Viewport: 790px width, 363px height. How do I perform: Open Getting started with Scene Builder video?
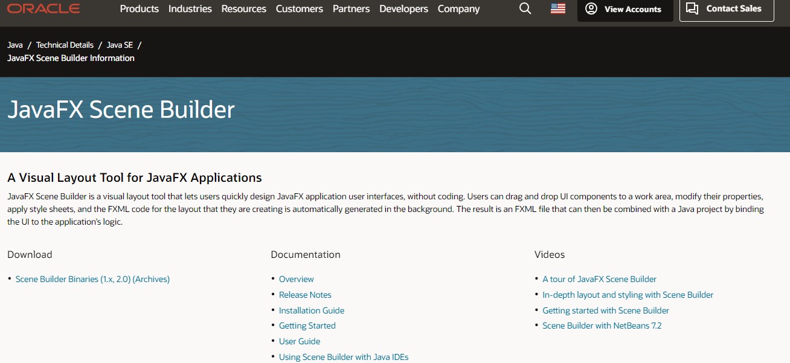coord(606,310)
